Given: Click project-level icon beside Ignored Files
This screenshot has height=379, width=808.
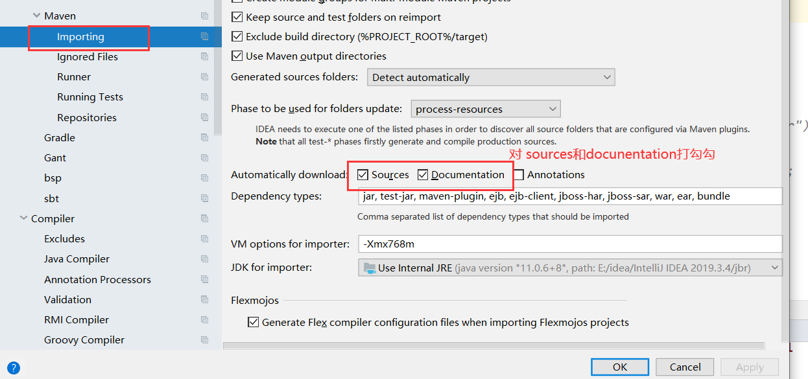Looking at the screenshot, I should [x=204, y=56].
